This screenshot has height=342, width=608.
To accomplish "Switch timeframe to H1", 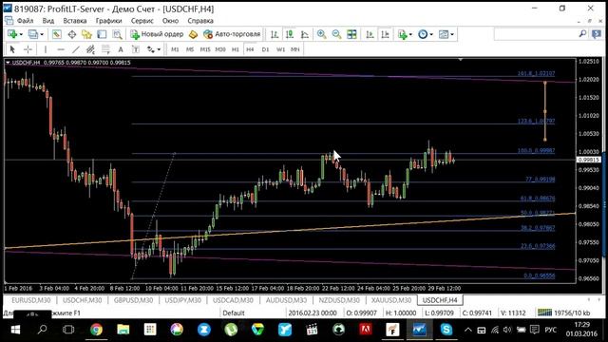I will point(236,49).
